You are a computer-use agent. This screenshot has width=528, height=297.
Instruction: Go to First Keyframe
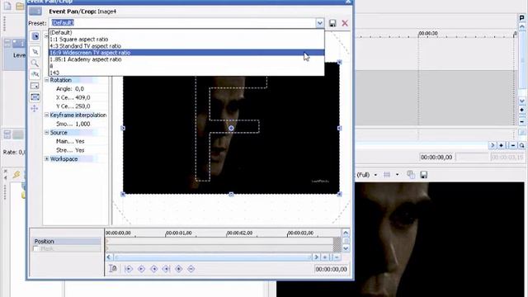tap(129, 269)
